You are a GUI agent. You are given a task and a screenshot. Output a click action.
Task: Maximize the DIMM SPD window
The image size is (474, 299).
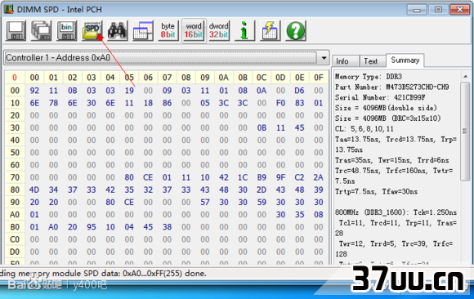(x=438, y=10)
